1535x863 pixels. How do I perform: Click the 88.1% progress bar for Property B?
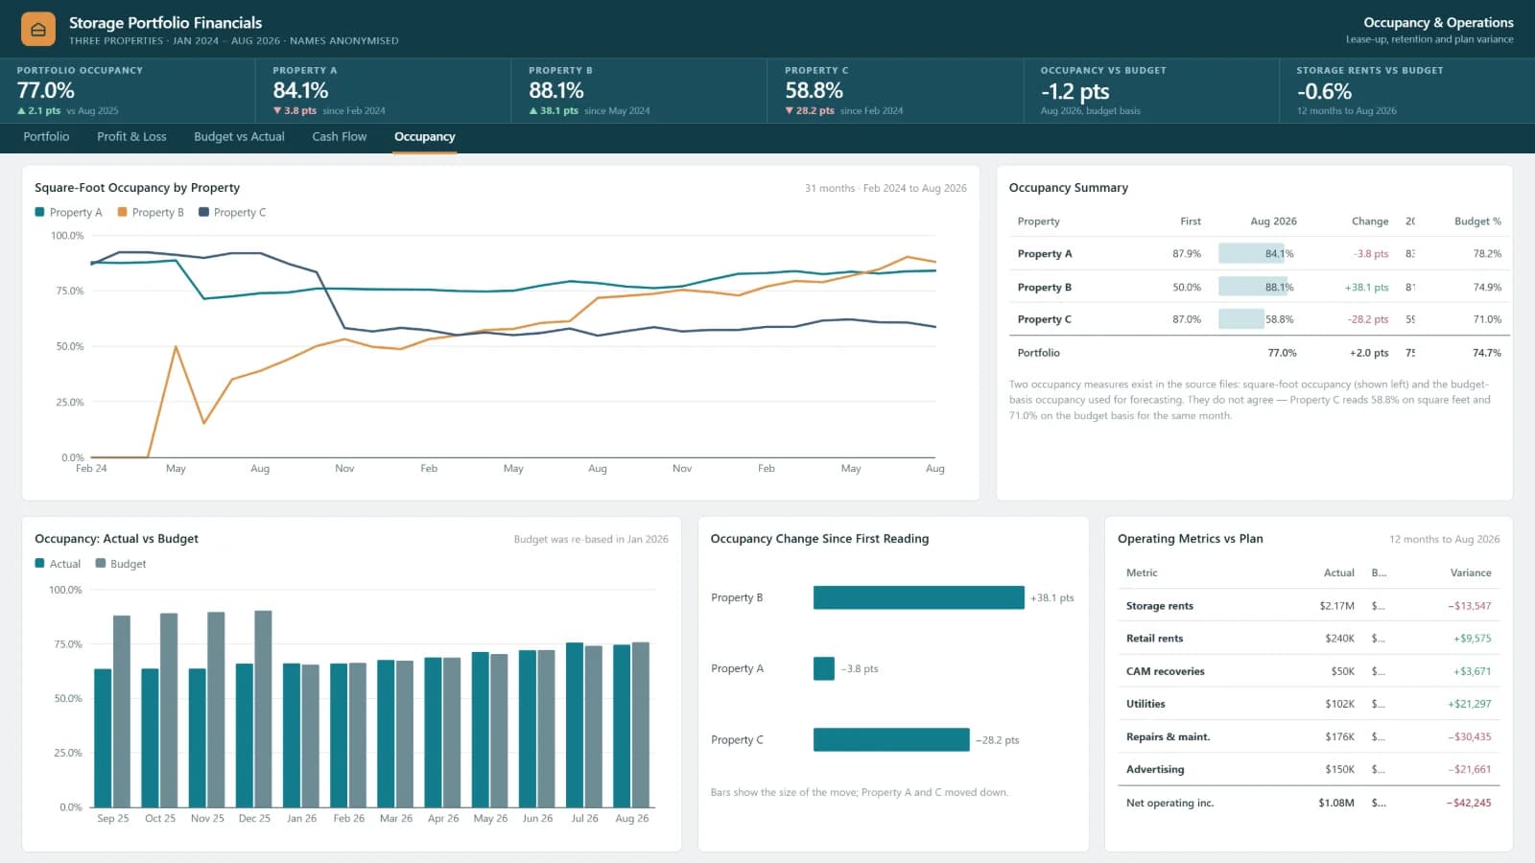[x=1253, y=287]
